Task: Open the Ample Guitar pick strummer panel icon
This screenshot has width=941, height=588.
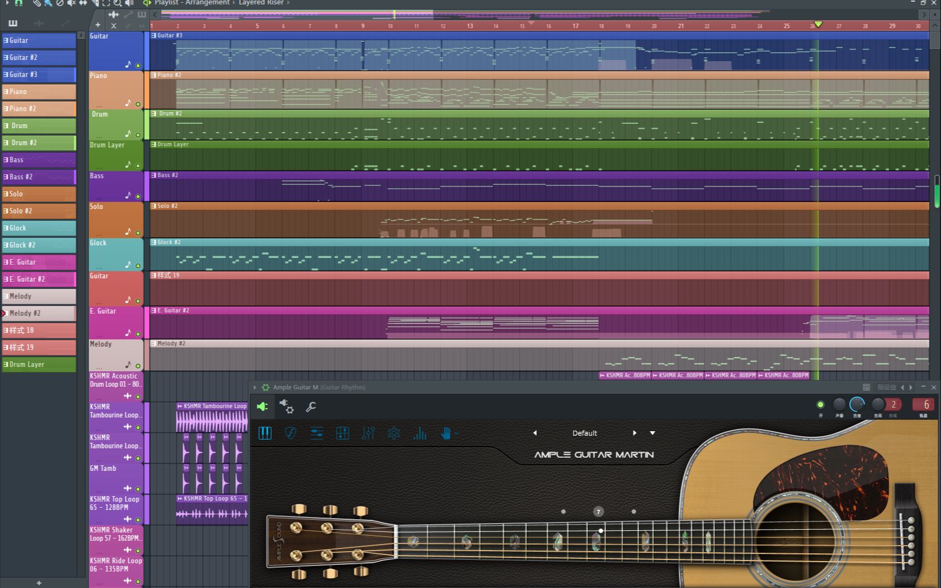Action: pyautogui.click(x=290, y=433)
